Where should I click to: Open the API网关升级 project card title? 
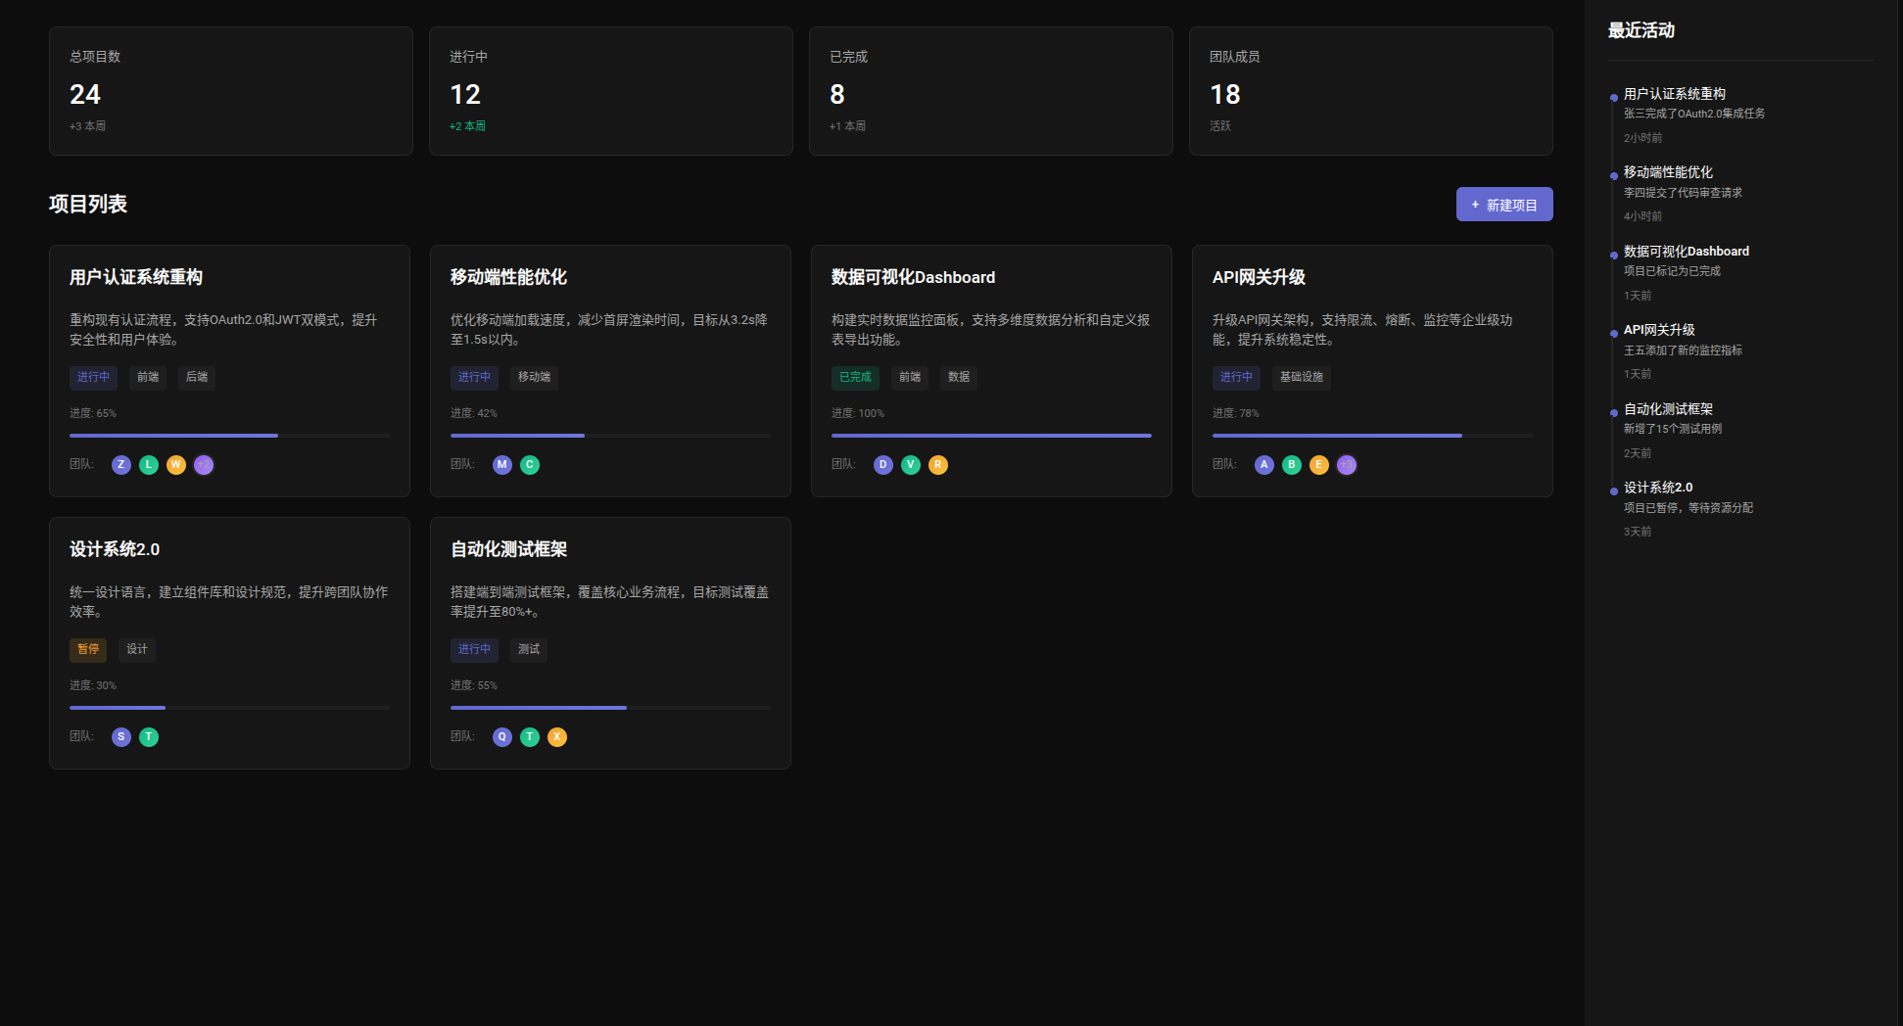pyautogui.click(x=1259, y=277)
